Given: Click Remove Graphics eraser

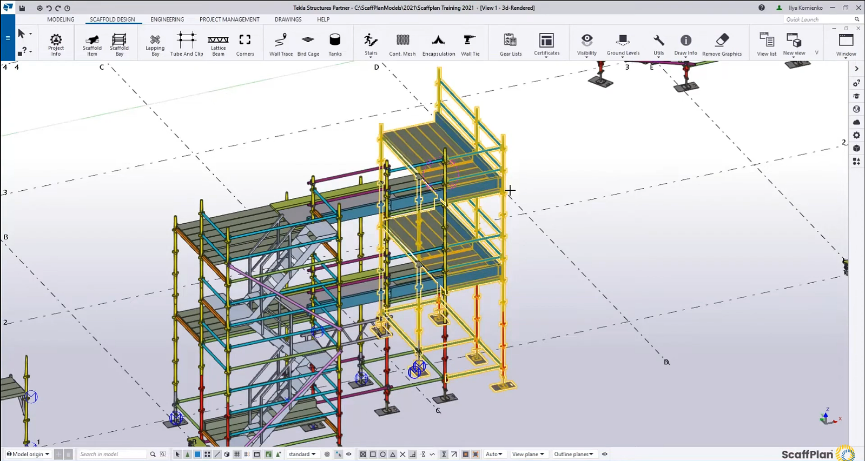Looking at the screenshot, I should click(722, 44).
